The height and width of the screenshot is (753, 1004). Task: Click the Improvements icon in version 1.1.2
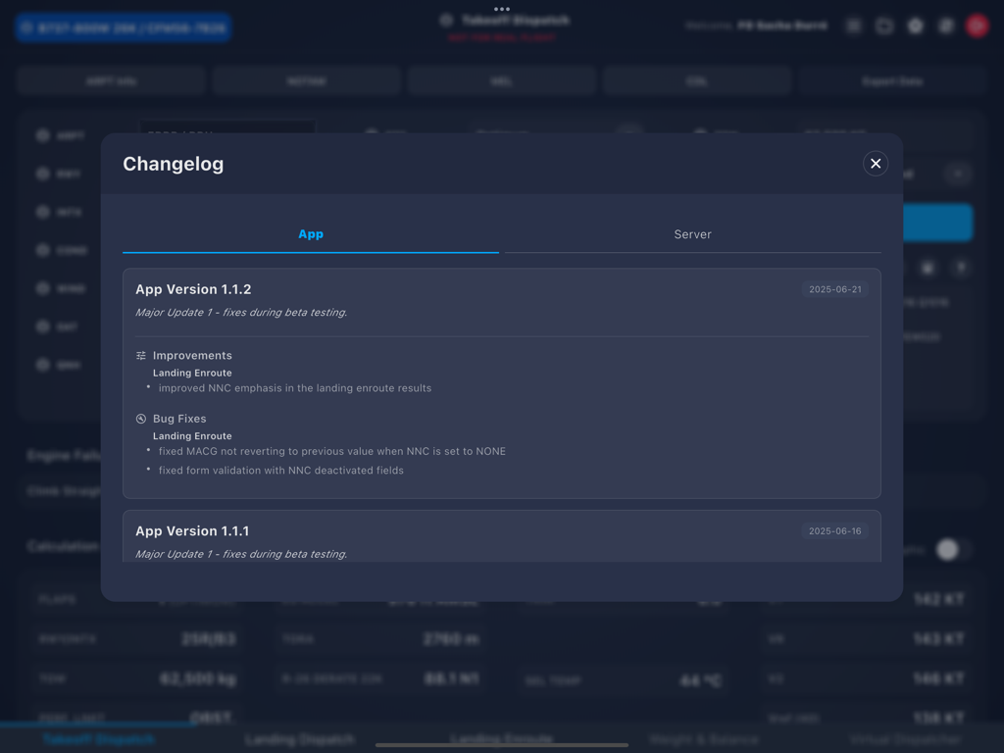[x=141, y=355]
